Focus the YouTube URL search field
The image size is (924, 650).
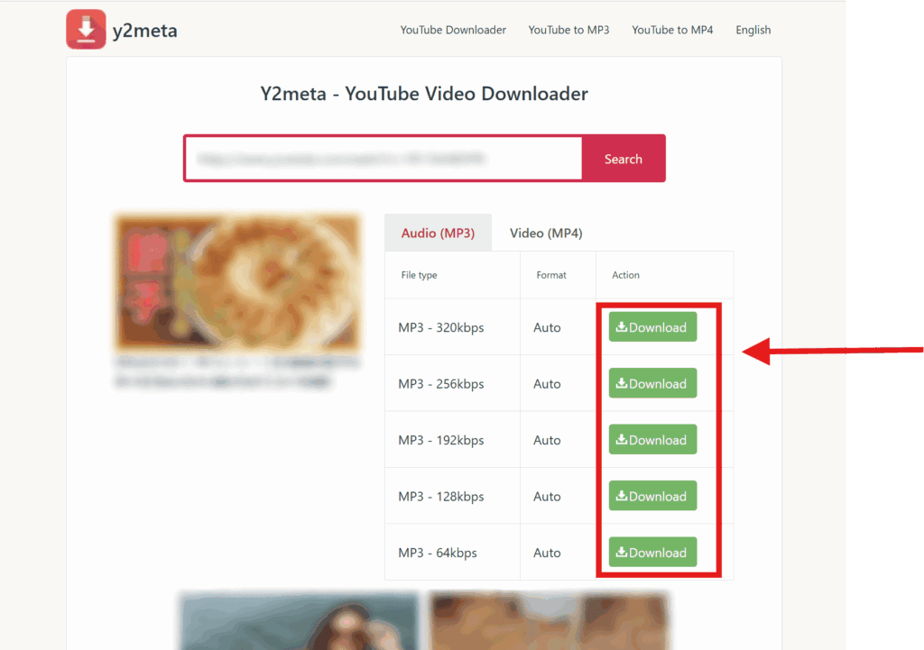pyautogui.click(x=383, y=159)
